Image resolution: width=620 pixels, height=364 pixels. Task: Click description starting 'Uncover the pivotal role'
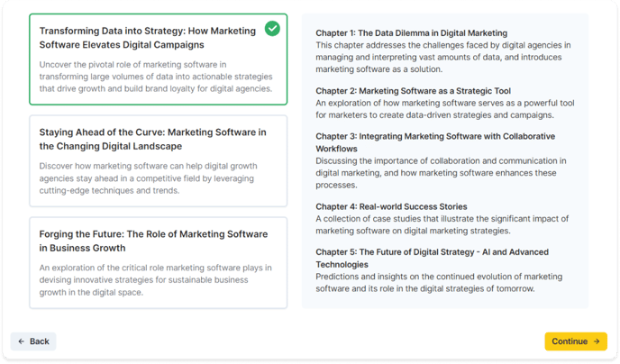tap(156, 77)
